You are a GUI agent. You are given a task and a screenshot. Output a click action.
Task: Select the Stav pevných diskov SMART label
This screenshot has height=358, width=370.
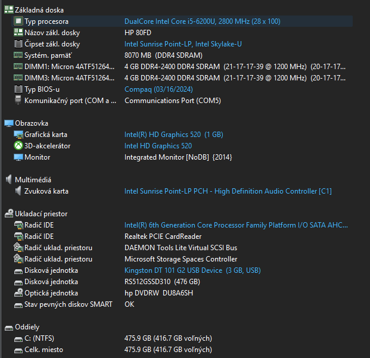click(x=69, y=304)
